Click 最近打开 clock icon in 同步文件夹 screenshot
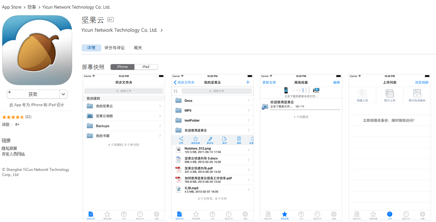This screenshot has width=436, height=222. click(x=140, y=214)
